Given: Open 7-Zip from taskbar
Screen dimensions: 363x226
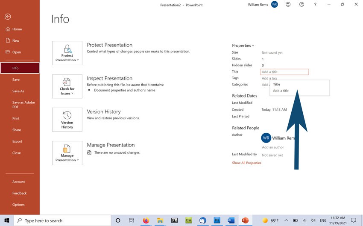Looking at the screenshot, I should click(x=174, y=220).
